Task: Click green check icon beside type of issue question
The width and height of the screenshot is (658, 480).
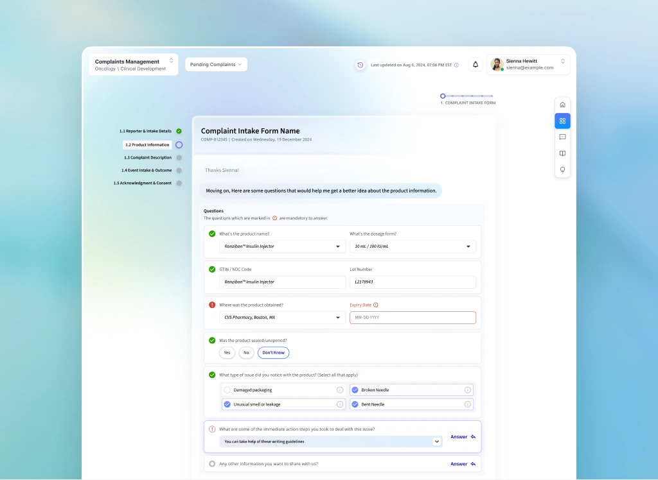Action: tap(212, 375)
